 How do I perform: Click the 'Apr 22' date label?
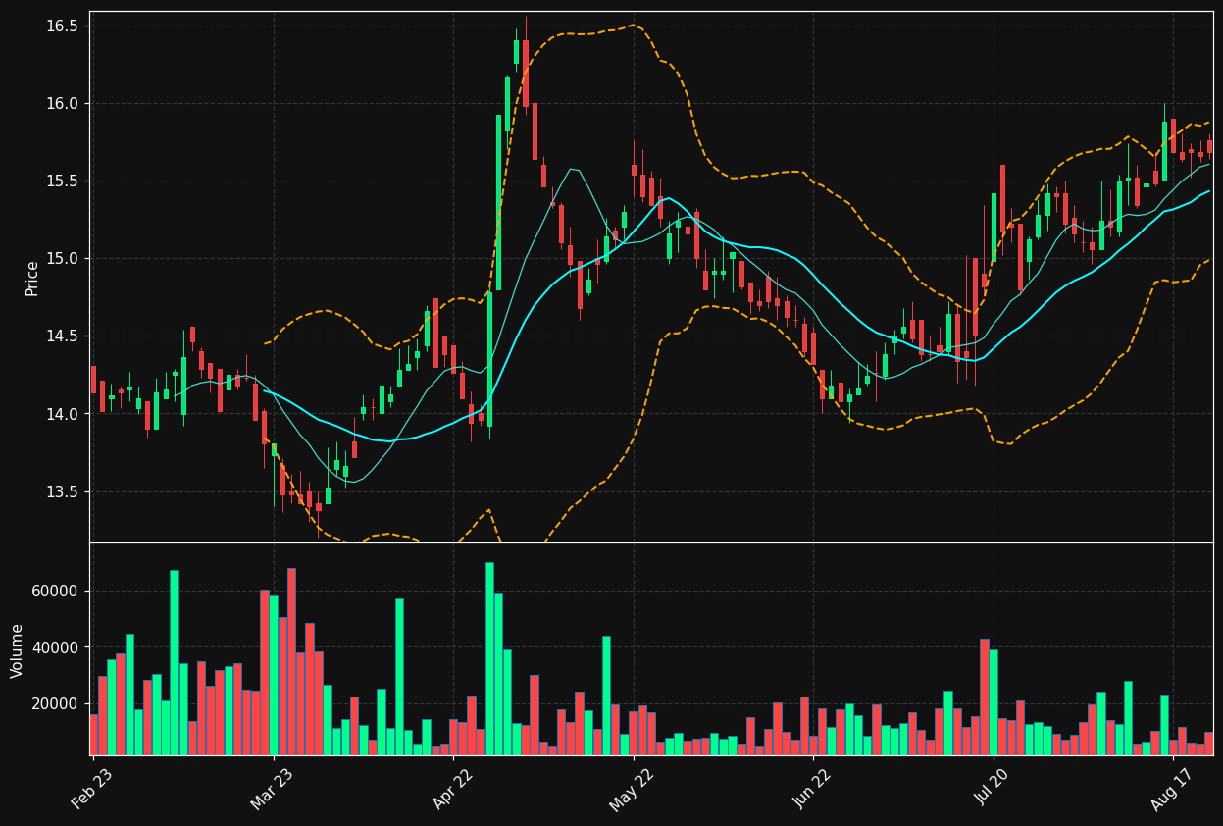(453, 788)
